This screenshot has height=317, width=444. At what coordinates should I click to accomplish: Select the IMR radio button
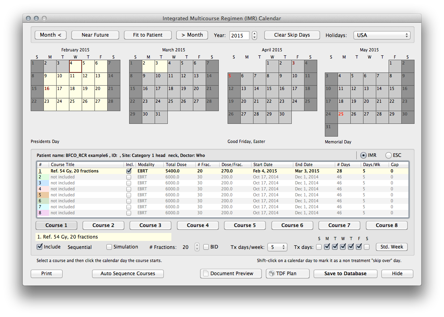tap(363, 155)
